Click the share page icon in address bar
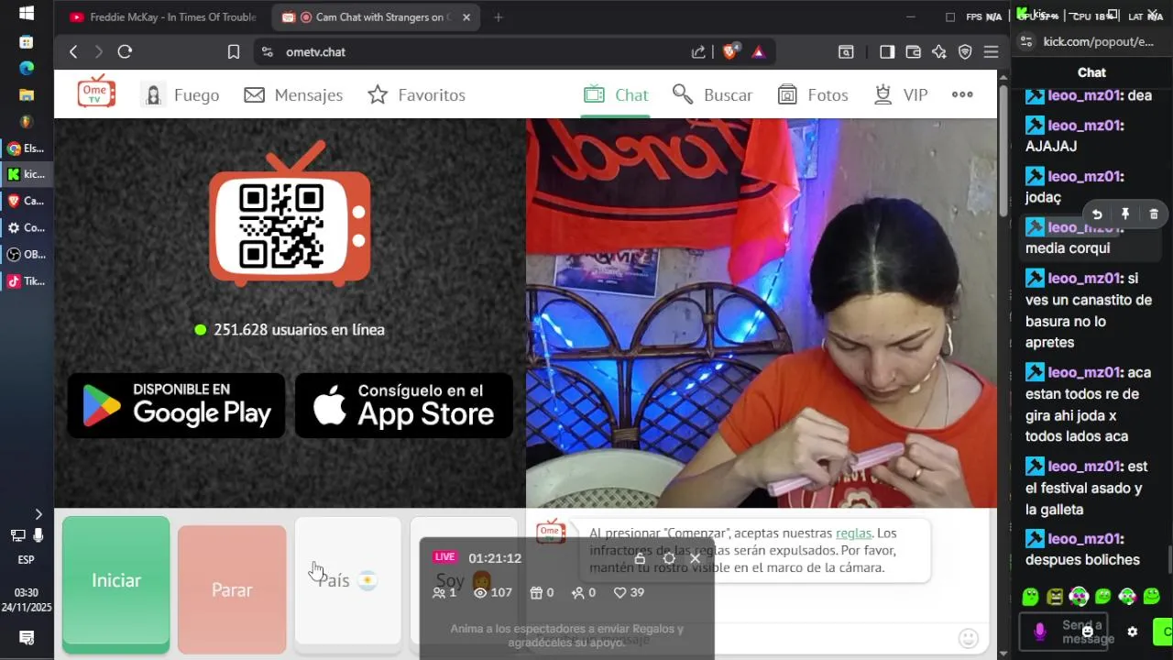This screenshot has width=1173, height=660. 698,52
